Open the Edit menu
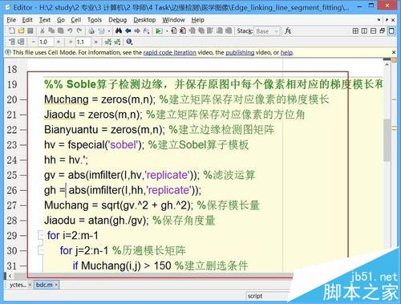401x304 pixels. [27, 20]
